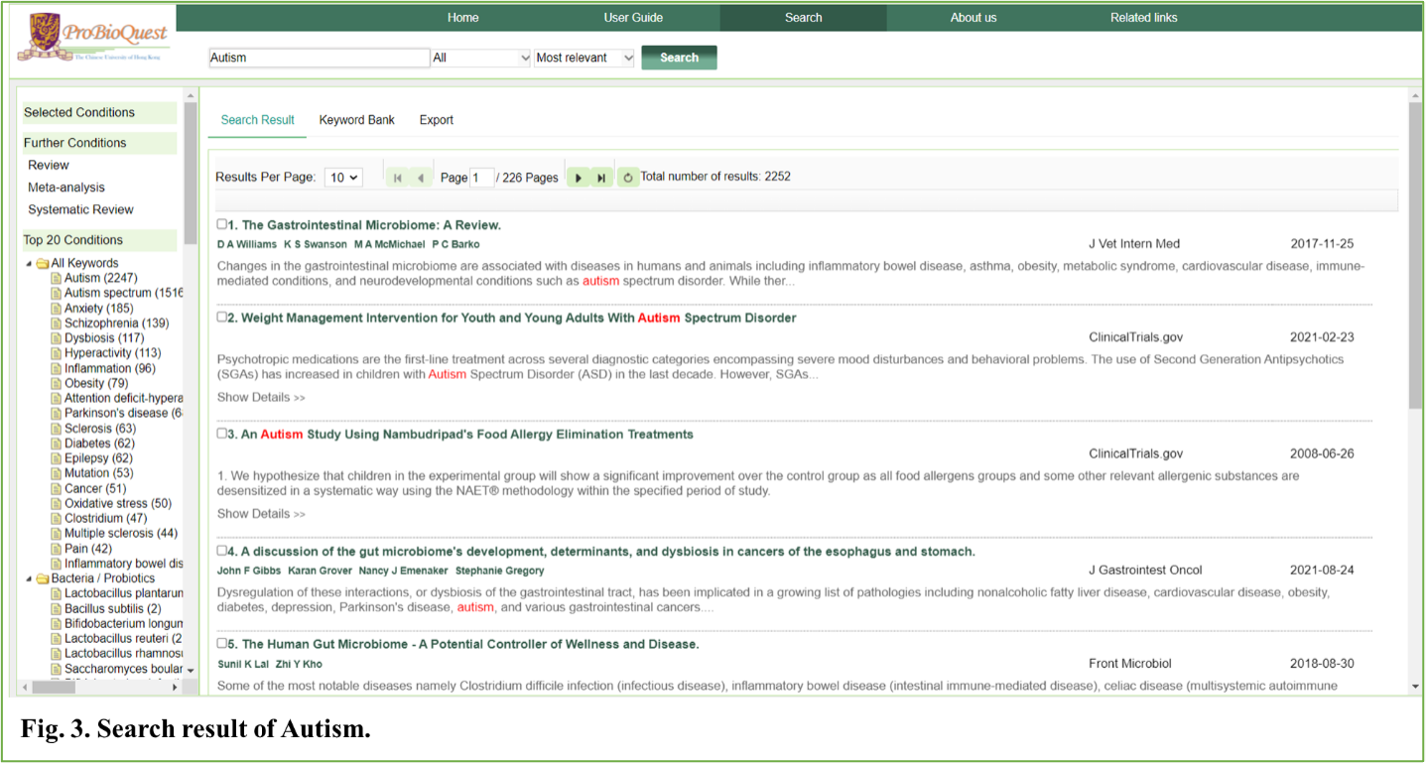
Task: Refresh the search results list
Action: pyautogui.click(x=627, y=178)
